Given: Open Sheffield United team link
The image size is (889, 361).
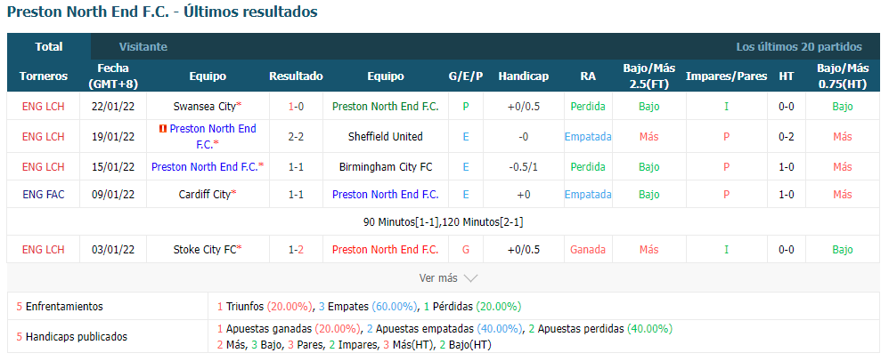Looking at the screenshot, I should [x=386, y=136].
